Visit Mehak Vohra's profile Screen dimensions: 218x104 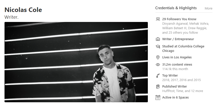(x=198, y=24)
